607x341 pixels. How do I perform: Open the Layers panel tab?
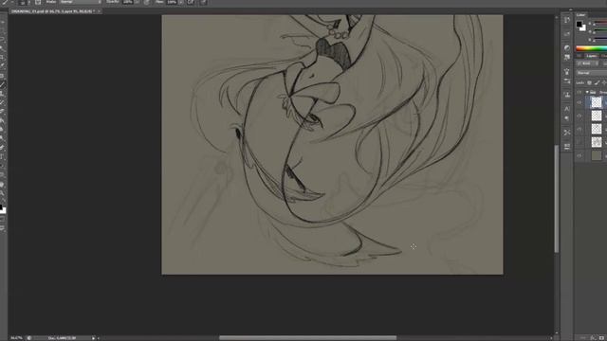(591, 56)
